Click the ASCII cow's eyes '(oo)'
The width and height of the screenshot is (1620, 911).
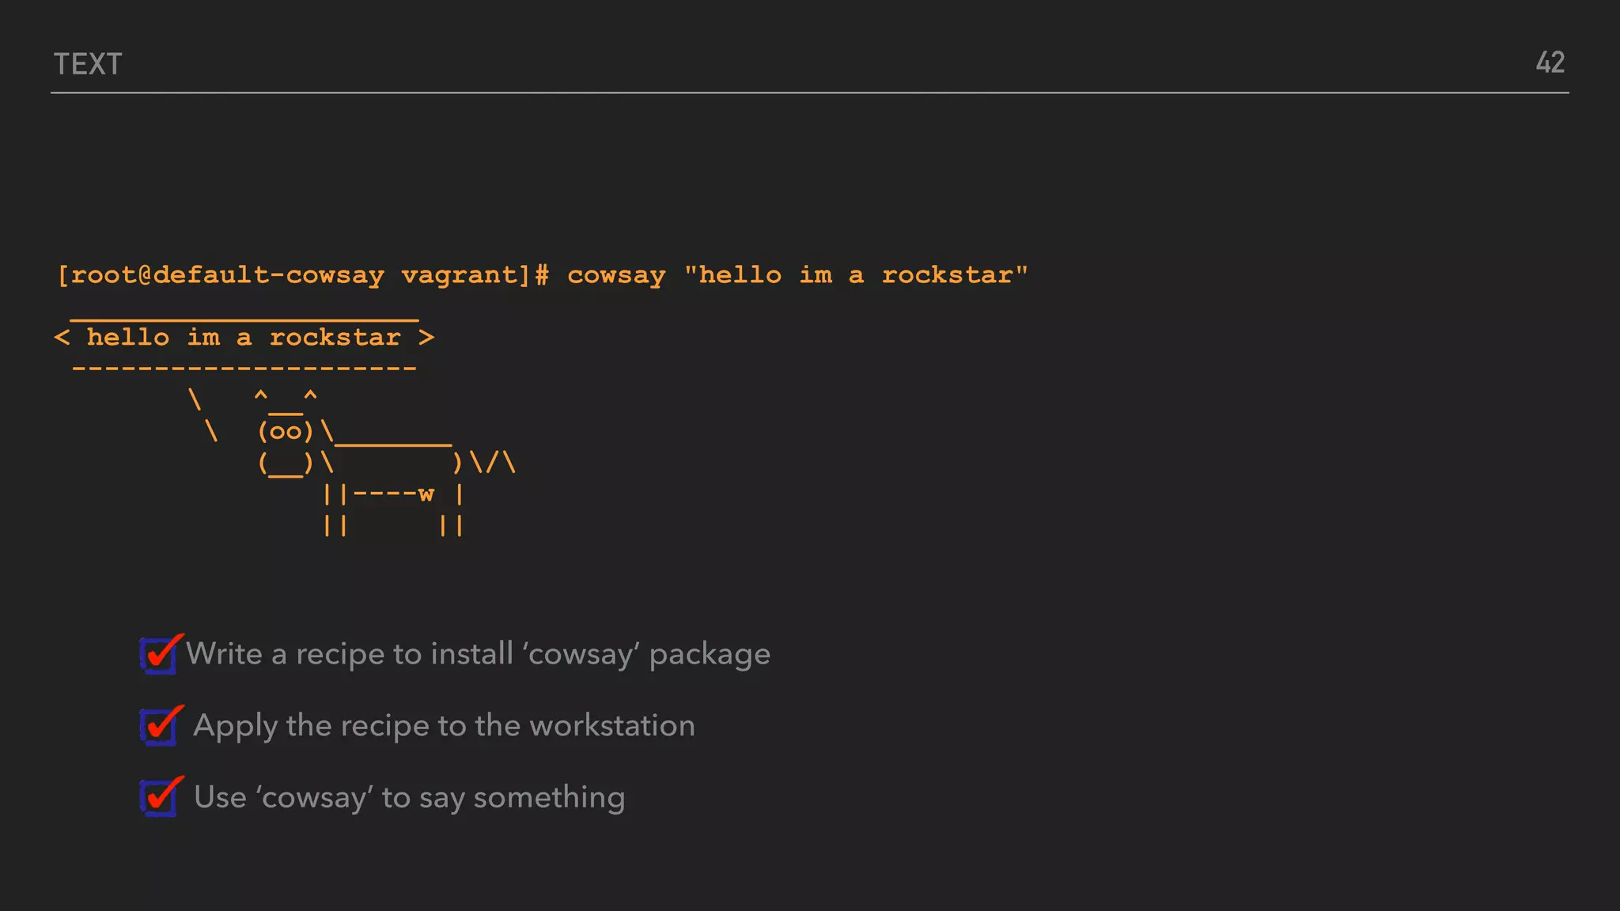[286, 432]
